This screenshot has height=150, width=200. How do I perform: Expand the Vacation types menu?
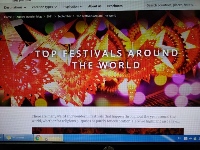point(44,7)
